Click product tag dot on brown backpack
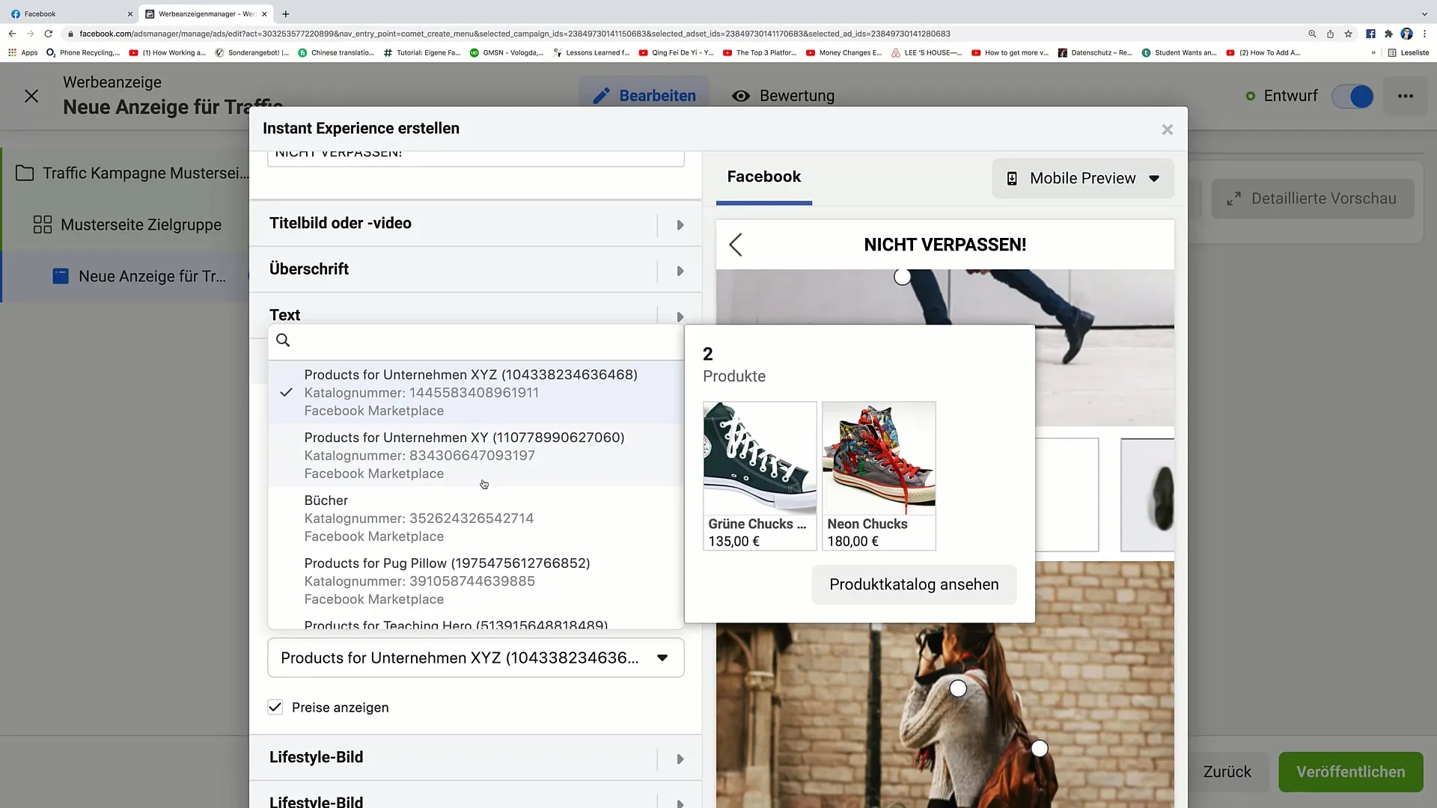This screenshot has height=808, width=1437. point(1040,748)
